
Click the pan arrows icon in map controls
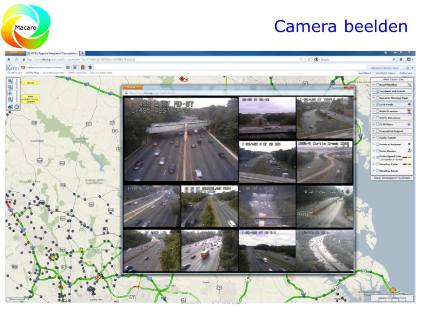coord(10,93)
